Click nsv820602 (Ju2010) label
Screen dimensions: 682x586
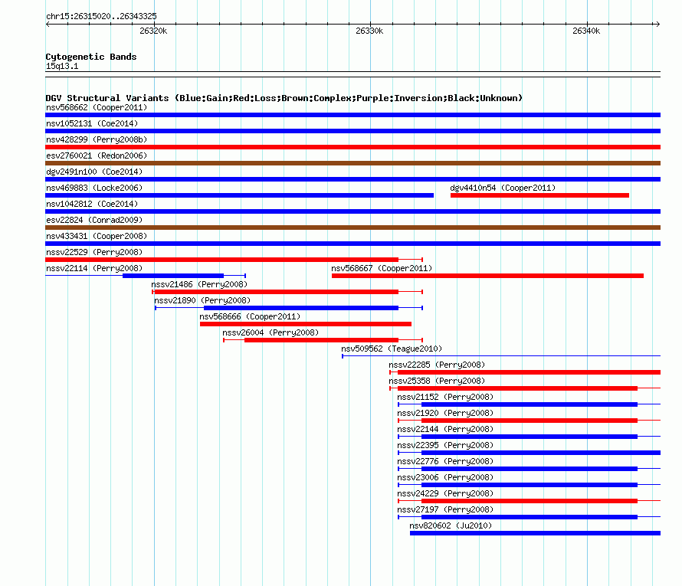pos(451,525)
